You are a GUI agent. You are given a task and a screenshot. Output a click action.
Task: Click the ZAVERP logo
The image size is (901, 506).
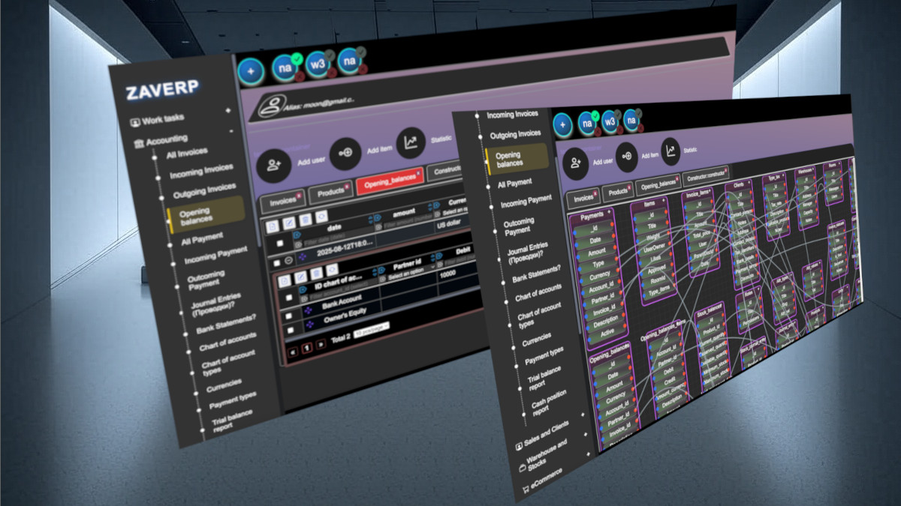[162, 91]
